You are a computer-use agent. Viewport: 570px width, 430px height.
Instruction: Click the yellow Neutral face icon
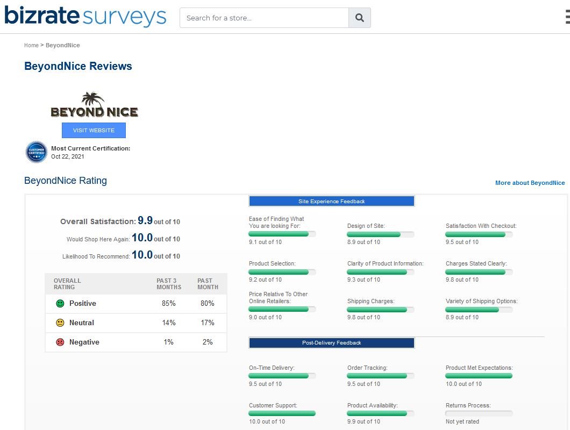click(60, 323)
